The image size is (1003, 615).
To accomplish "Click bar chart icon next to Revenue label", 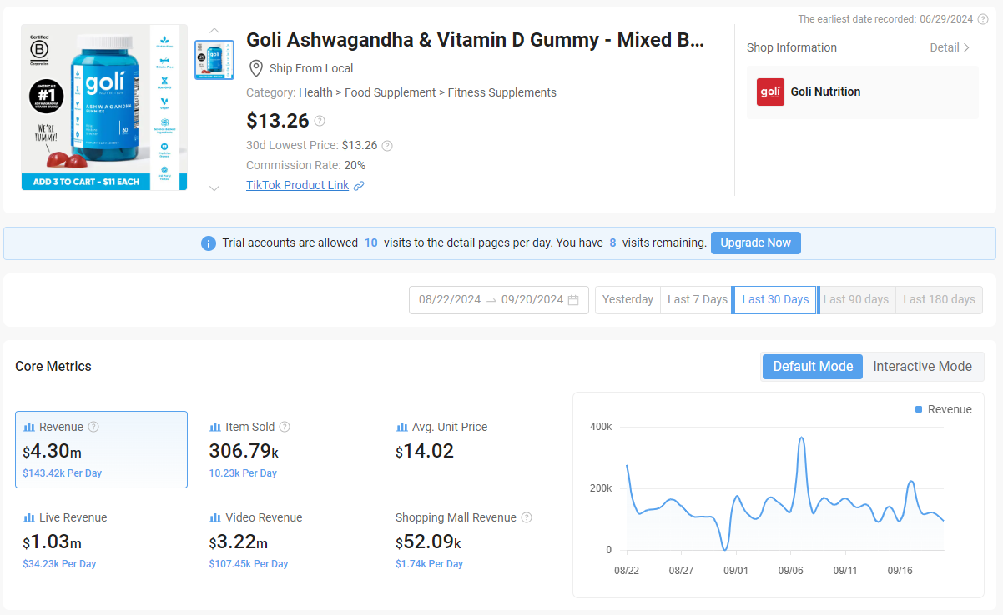I will coord(29,427).
